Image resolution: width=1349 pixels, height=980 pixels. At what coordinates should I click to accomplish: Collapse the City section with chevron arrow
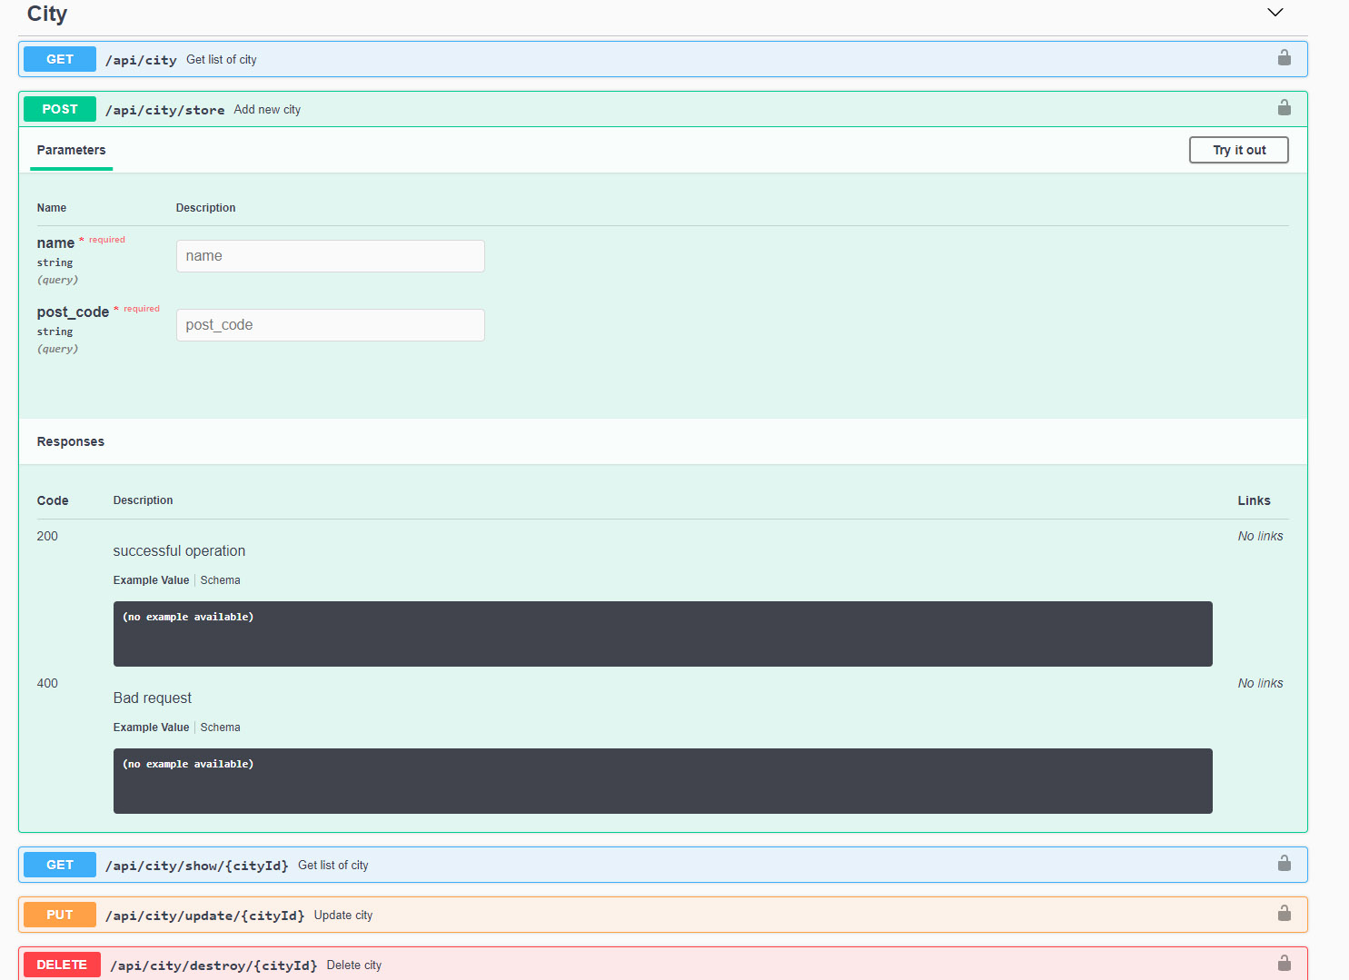coord(1275,13)
